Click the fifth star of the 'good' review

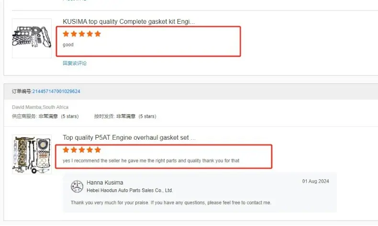coord(98,34)
